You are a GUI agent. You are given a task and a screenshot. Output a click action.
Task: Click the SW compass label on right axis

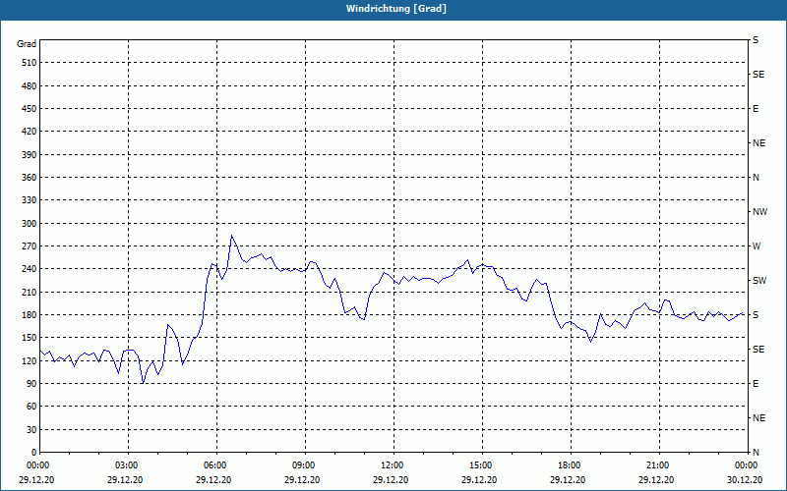click(x=759, y=281)
